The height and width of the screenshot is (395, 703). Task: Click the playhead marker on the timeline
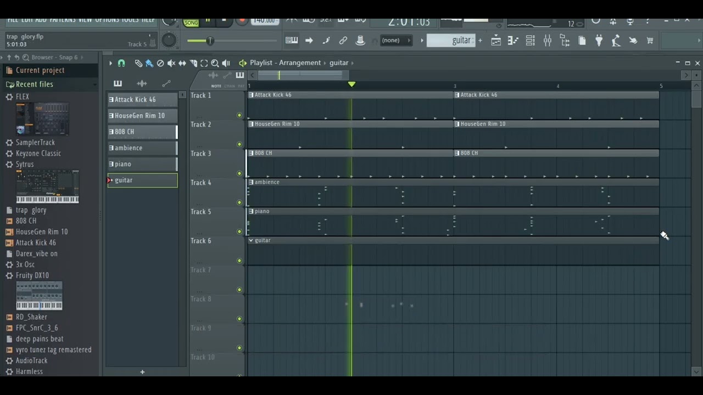pos(351,84)
